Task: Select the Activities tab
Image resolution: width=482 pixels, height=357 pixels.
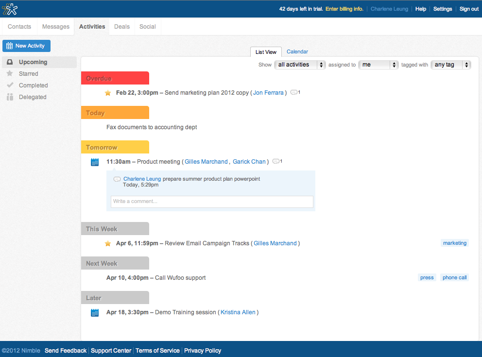Action: pos(92,27)
